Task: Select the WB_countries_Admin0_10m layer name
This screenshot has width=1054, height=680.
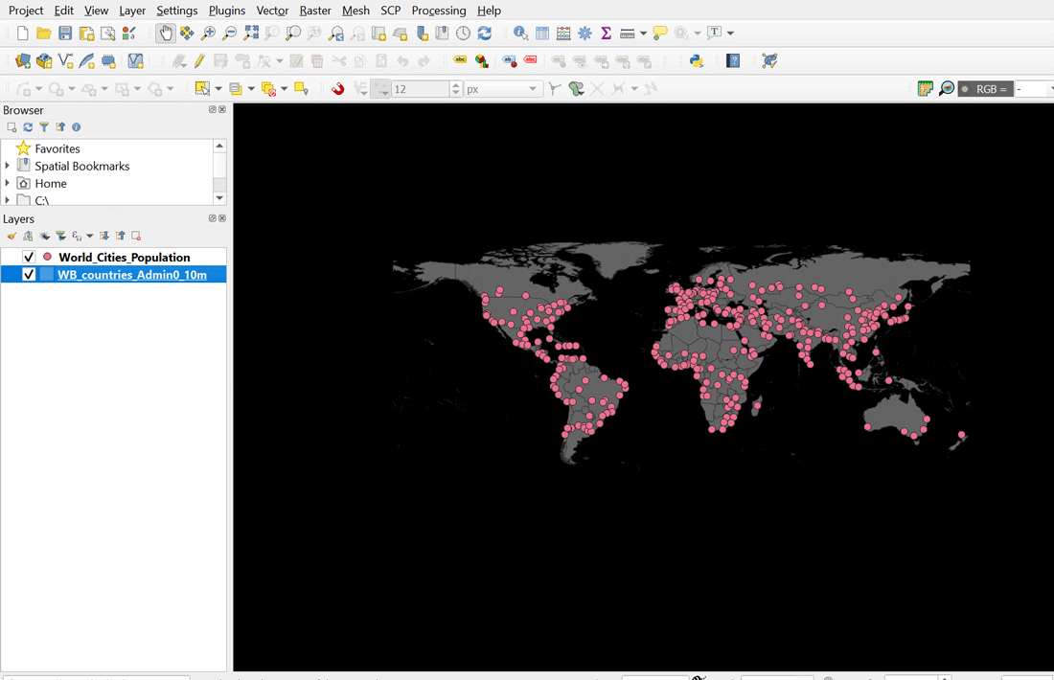Action: [132, 275]
